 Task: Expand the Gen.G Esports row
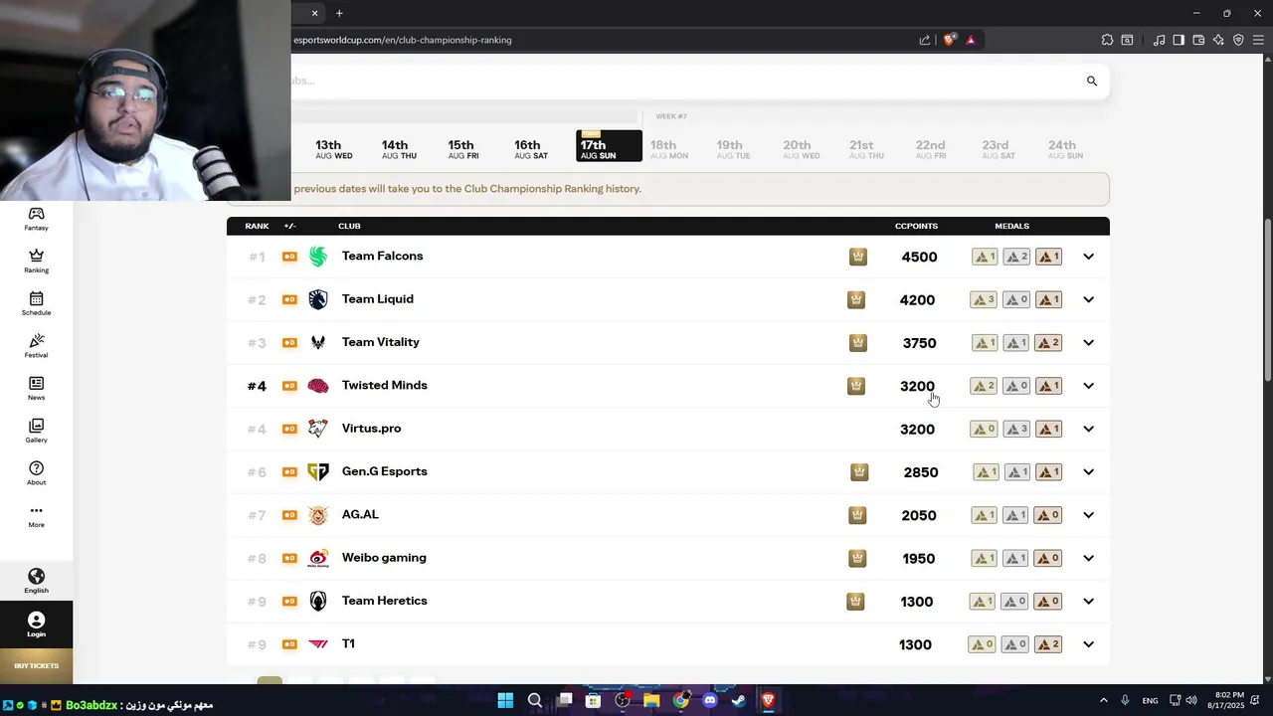pos(1088,472)
